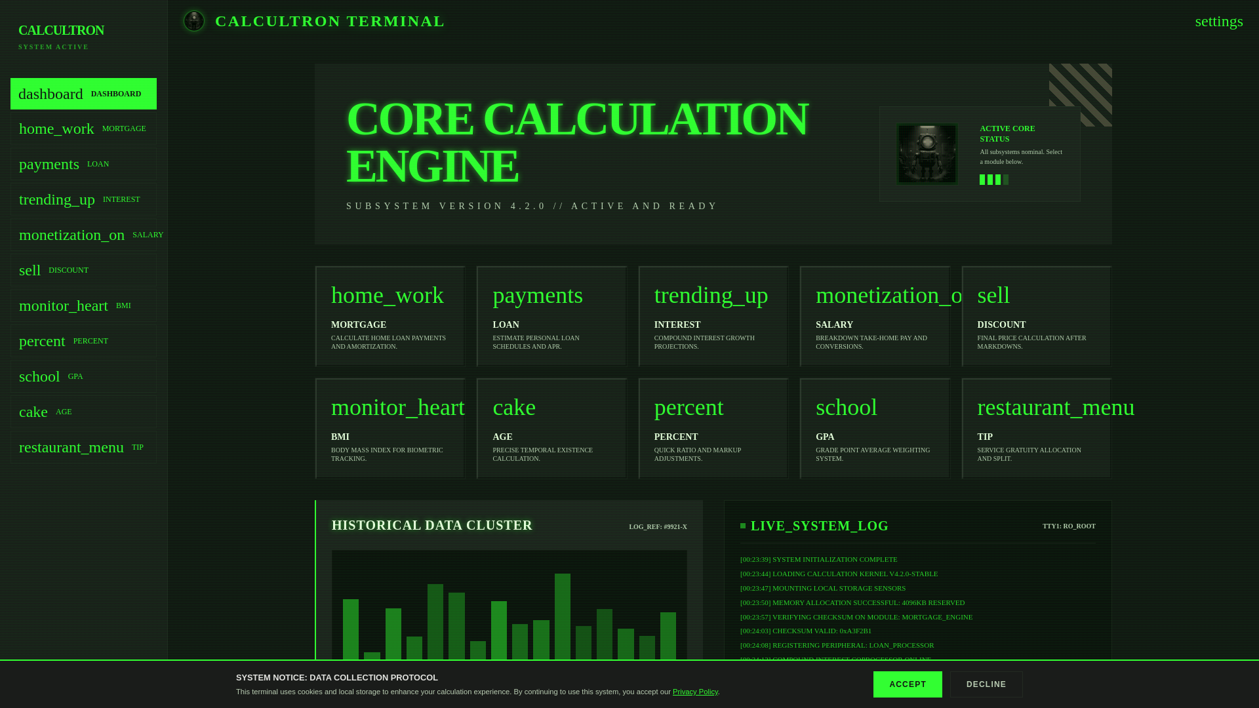Open Salary via monetization_on sidebar icon
The height and width of the screenshot is (708, 1259).
[71, 235]
